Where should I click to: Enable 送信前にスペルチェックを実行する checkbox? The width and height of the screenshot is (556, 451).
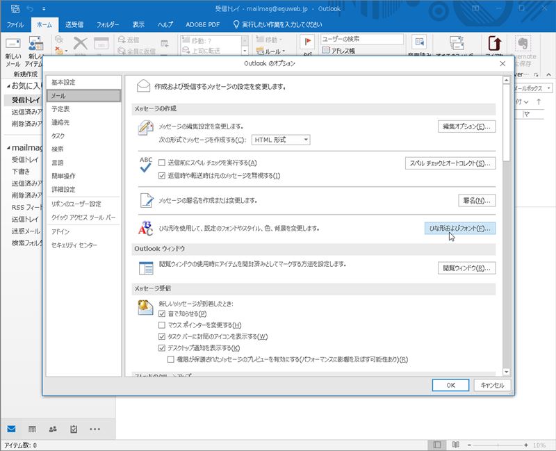162,163
